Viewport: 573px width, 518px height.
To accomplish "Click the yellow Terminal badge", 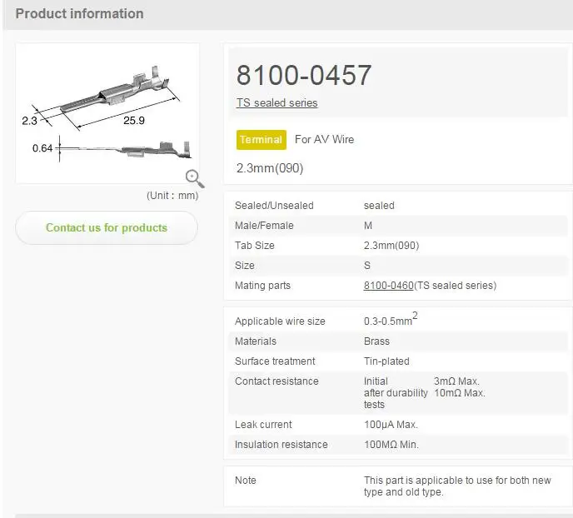I will (262, 140).
